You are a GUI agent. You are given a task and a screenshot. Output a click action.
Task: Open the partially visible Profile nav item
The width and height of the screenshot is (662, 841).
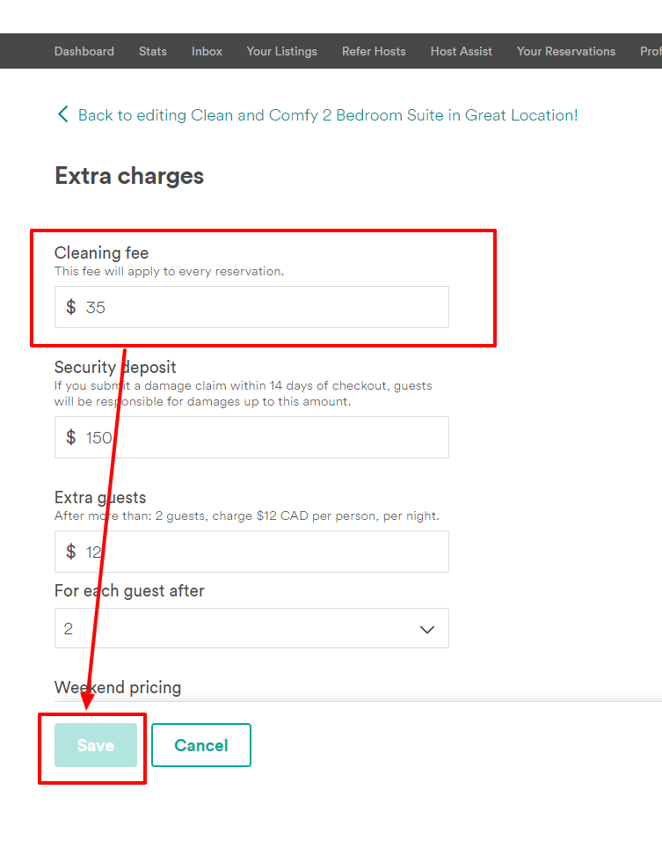click(651, 51)
